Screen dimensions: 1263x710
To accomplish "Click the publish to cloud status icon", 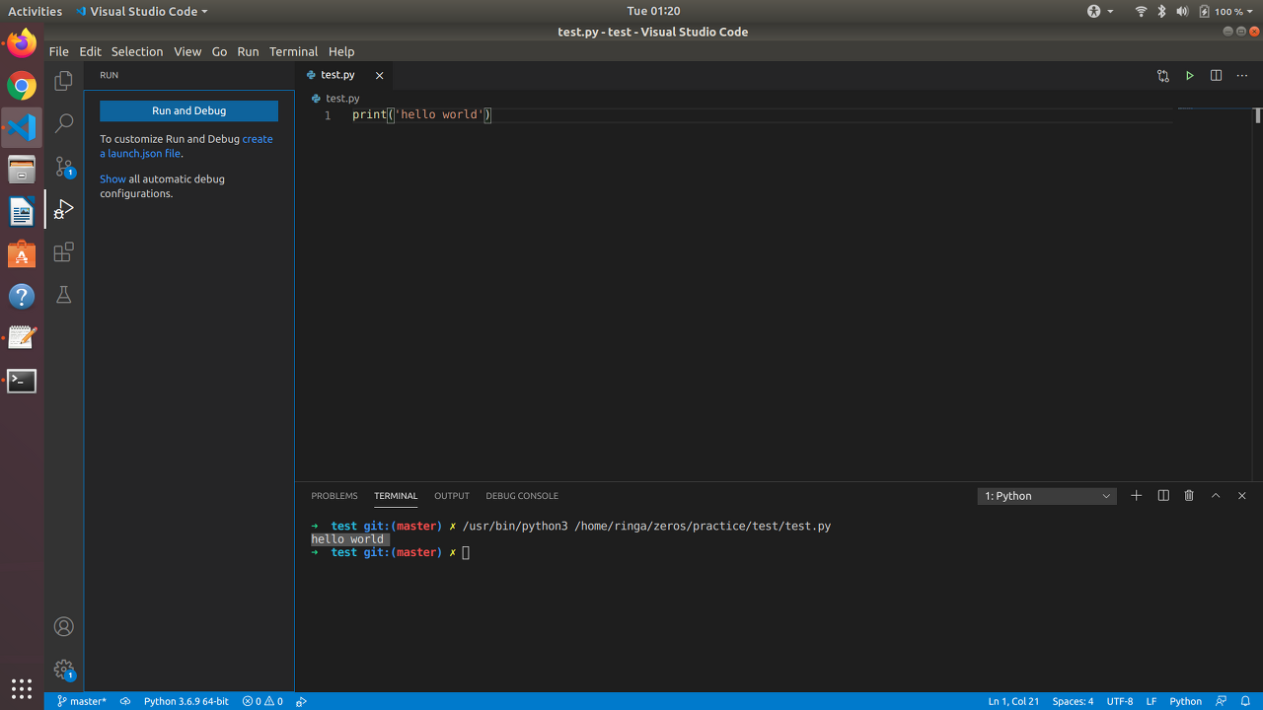I will pos(125,701).
